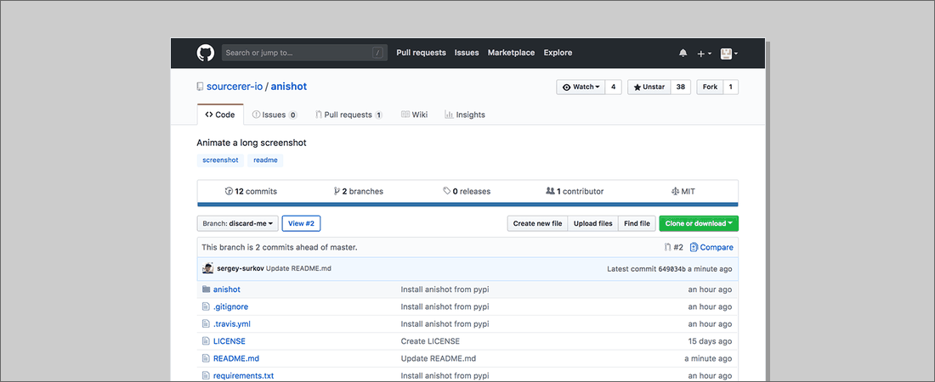Open the Watch notifications dropdown

pyautogui.click(x=581, y=87)
